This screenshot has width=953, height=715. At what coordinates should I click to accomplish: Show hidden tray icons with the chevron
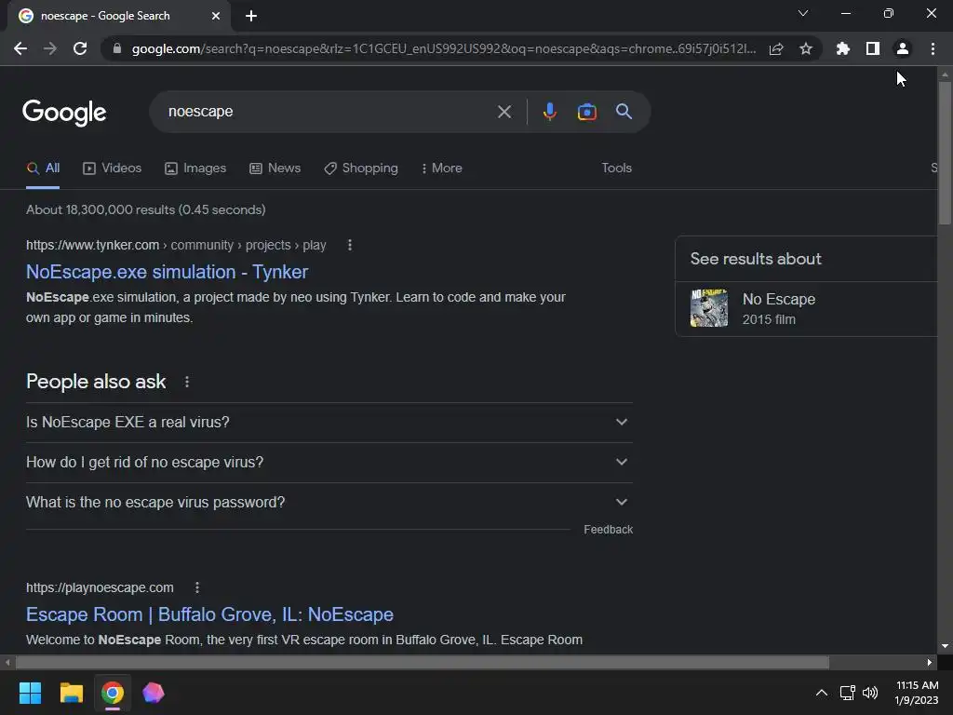point(821,693)
